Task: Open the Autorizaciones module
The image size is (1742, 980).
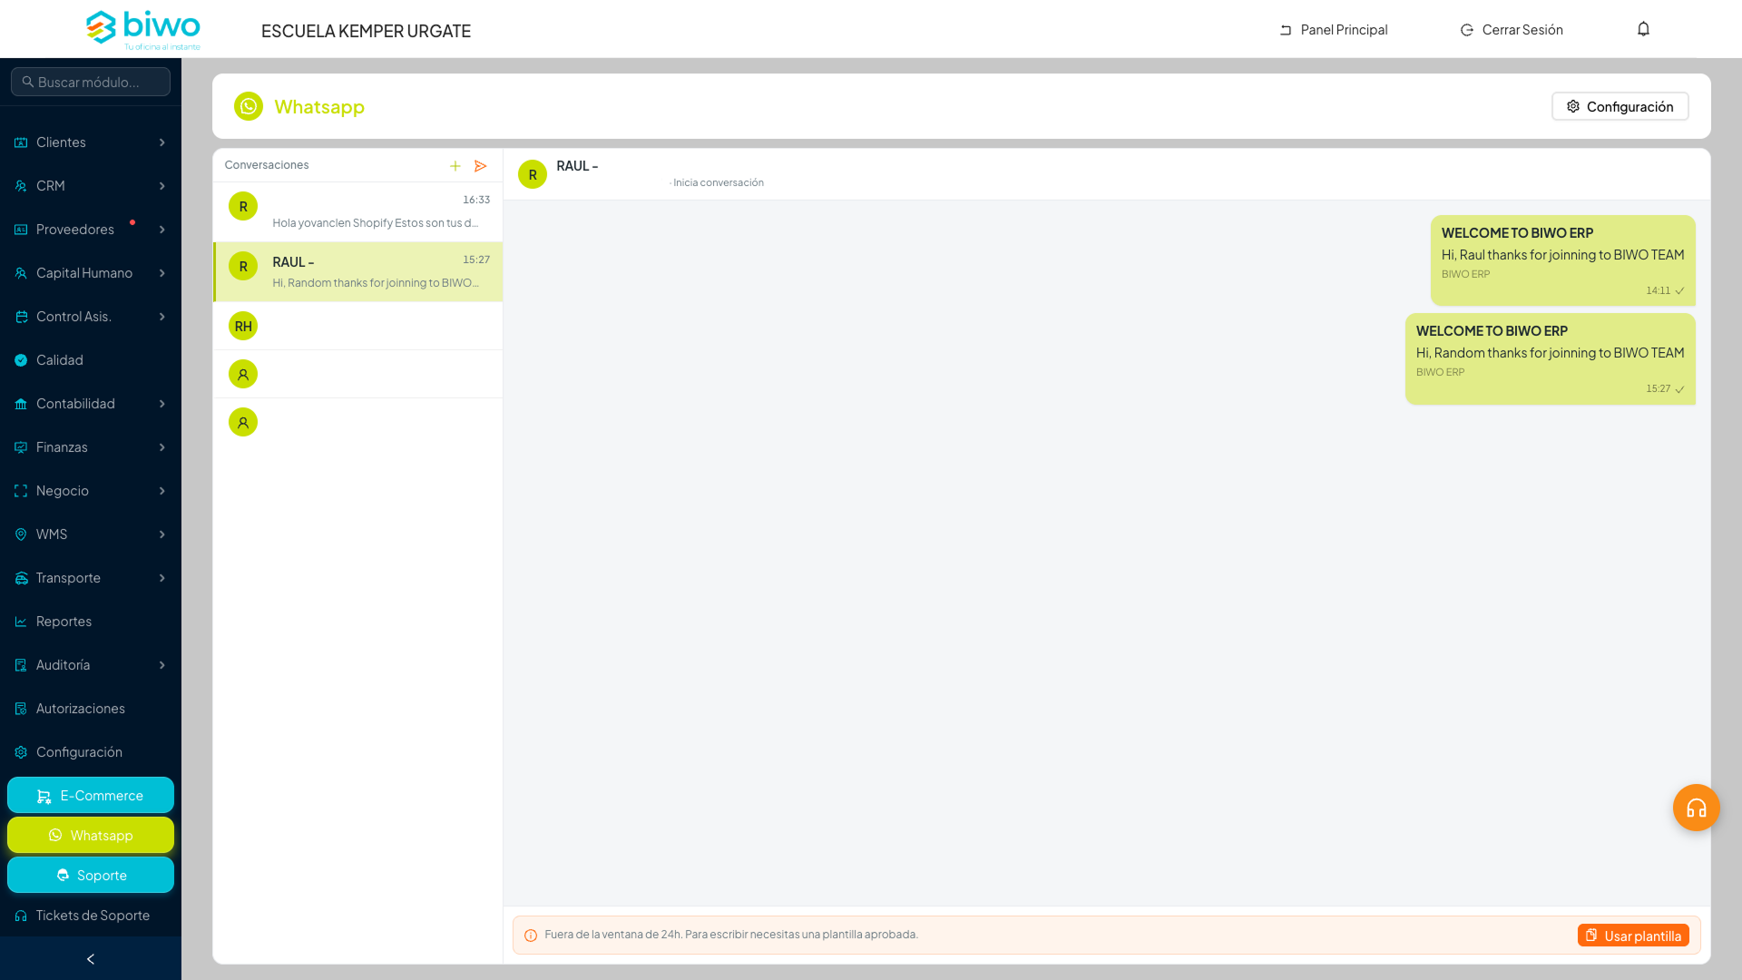Action: click(91, 709)
